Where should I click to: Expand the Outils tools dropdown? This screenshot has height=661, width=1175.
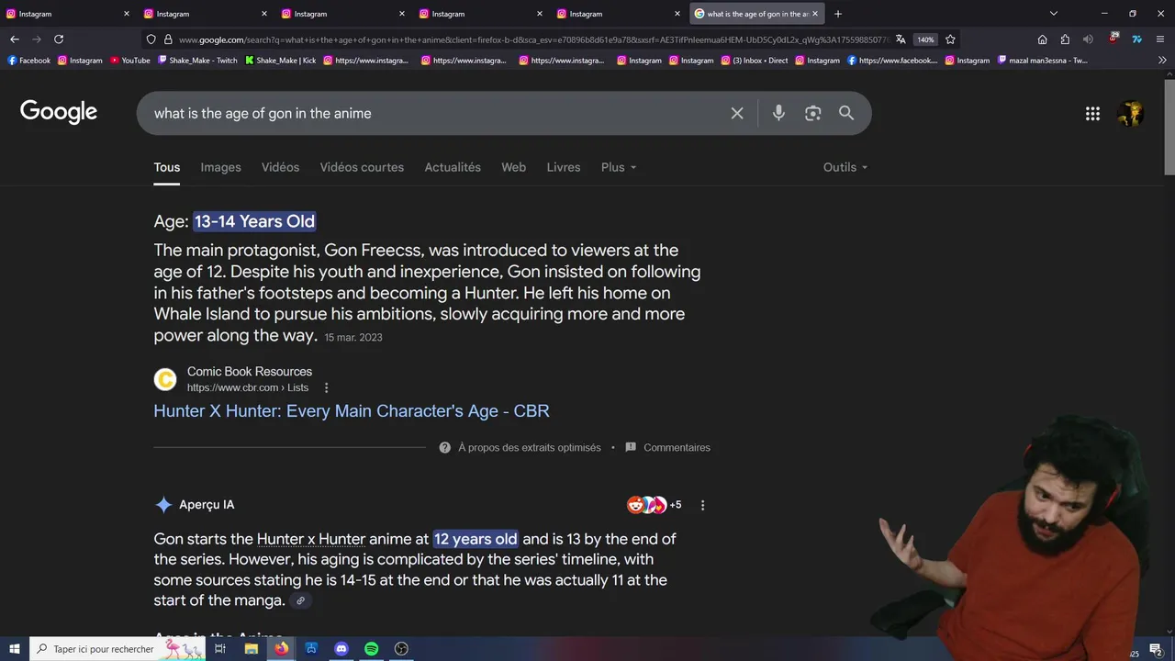[x=845, y=167]
